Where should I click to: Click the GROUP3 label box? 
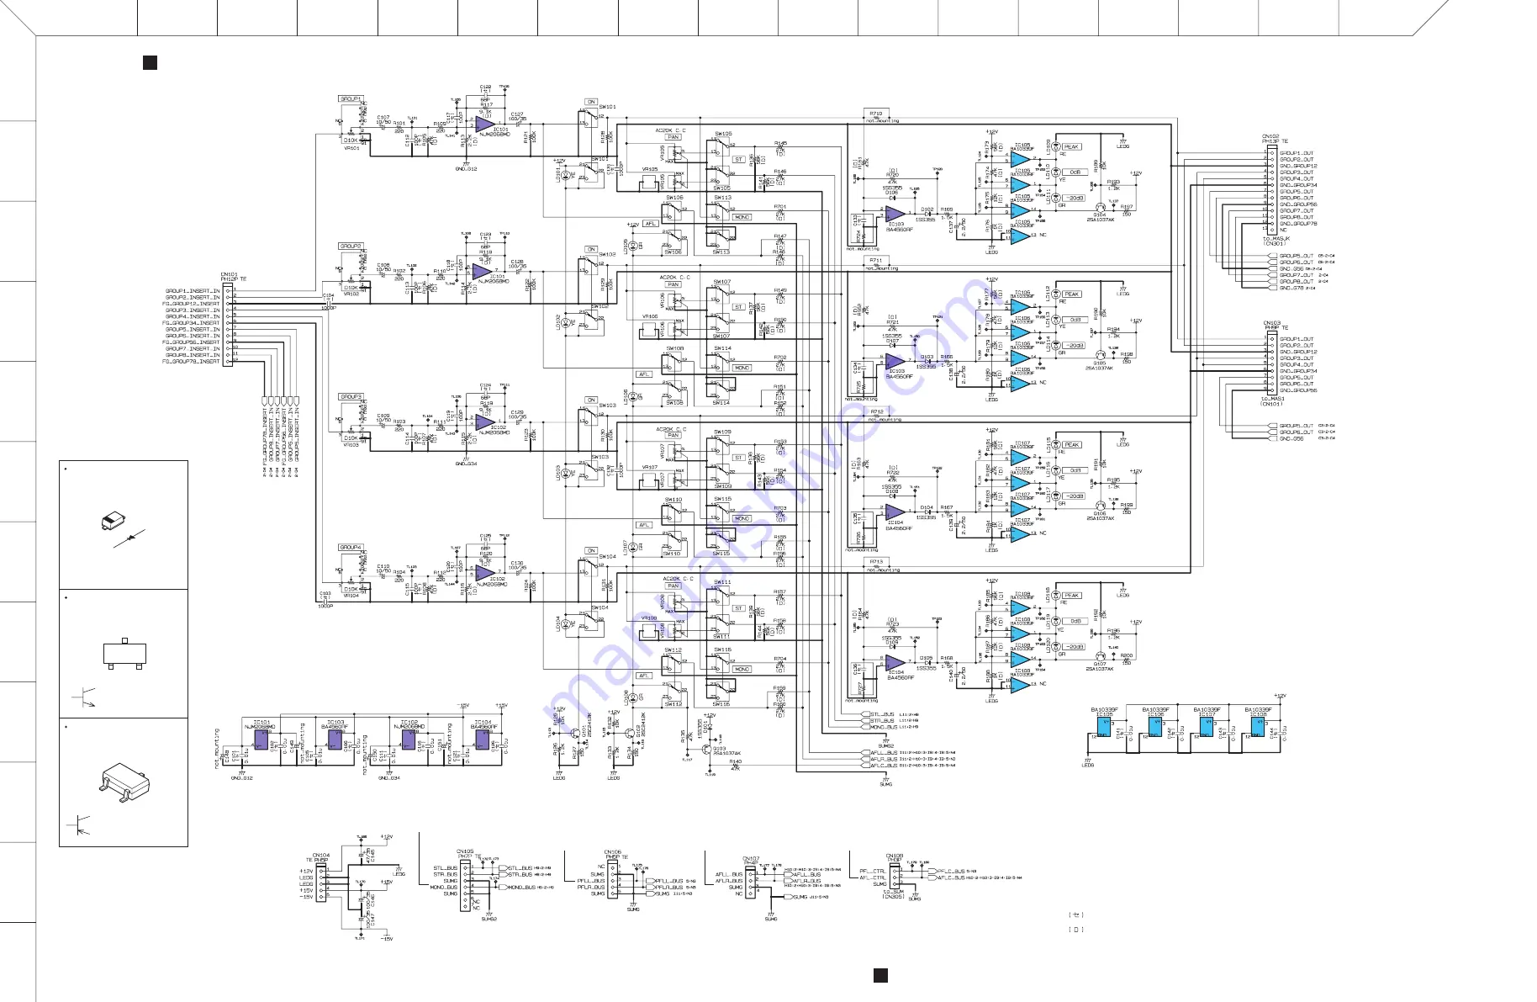pyautogui.click(x=351, y=396)
